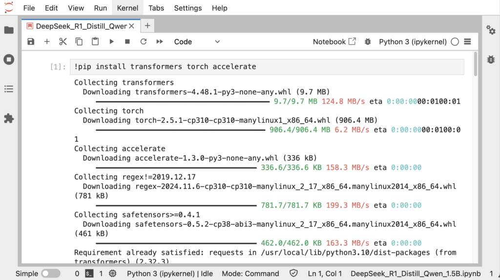Enable the debugger bug icon in toolbar
Viewport: 500px width, 280px height.
pyautogui.click(x=368, y=42)
